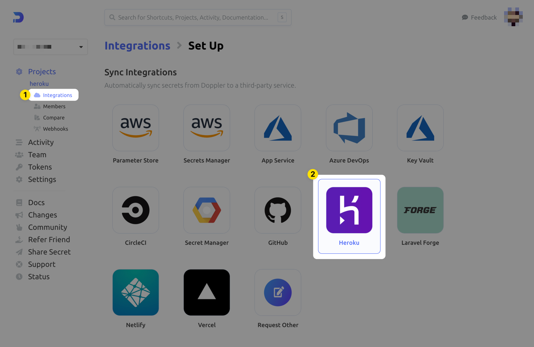Image resolution: width=534 pixels, height=347 pixels.
Task: Go home via the Doppler logo
Action: [18, 17]
